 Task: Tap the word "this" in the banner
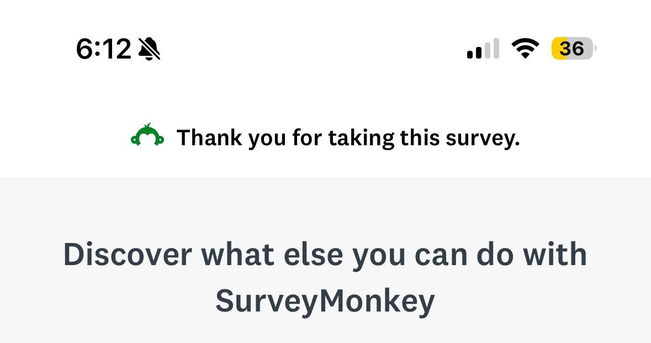[420, 138]
